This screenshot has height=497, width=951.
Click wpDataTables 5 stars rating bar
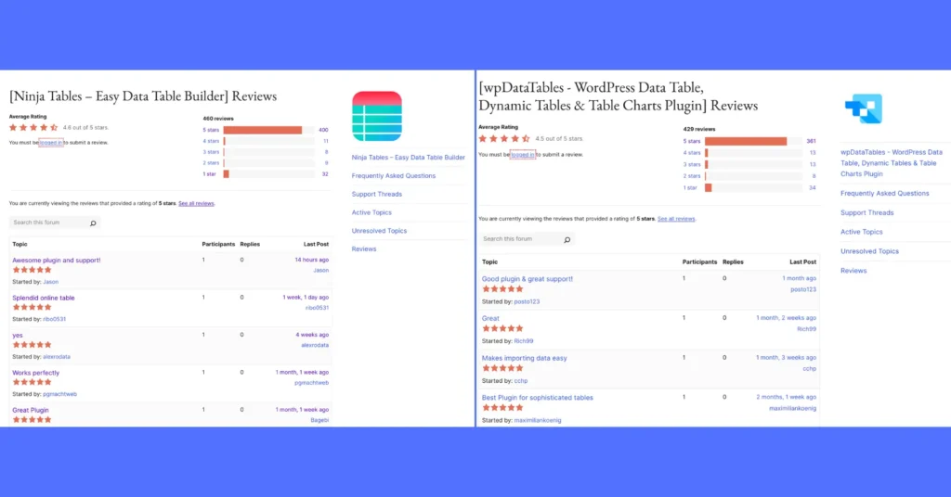(753, 141)
